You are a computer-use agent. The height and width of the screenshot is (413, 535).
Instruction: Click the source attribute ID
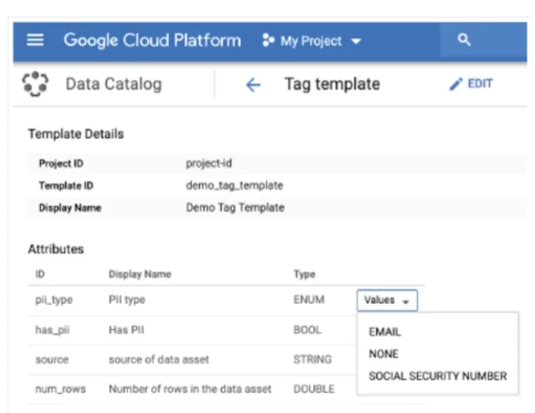coord(51,360)
